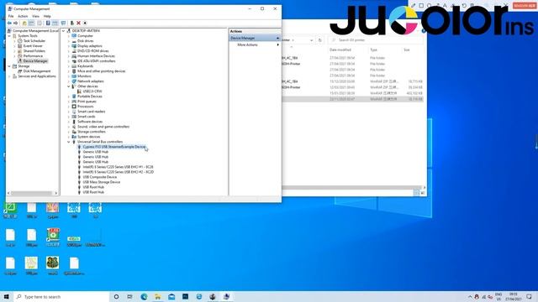Click the Date modified column header in File Explorer
This screenshot has height=302, width=538.
tap(340, 50)
